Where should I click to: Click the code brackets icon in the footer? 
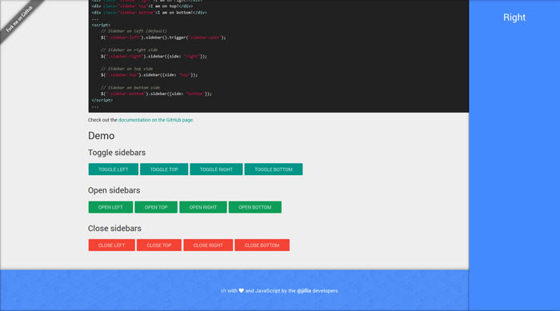pos(223,291)
